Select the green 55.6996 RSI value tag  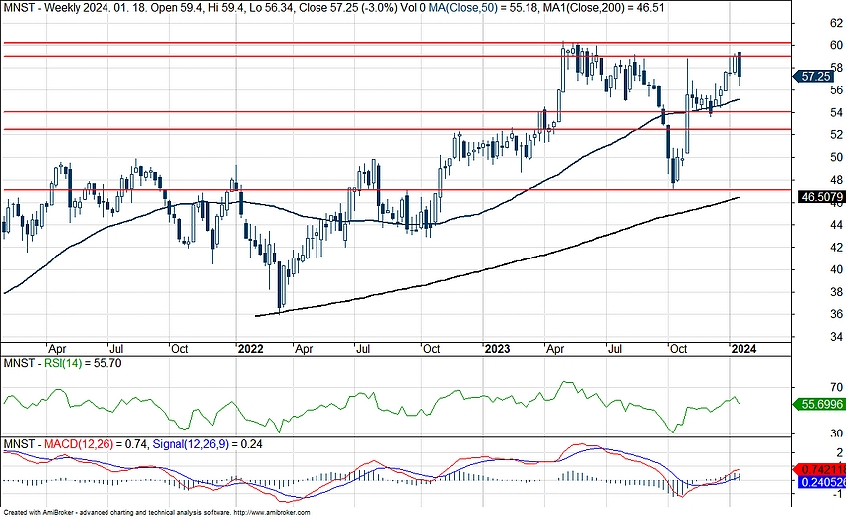822,405
